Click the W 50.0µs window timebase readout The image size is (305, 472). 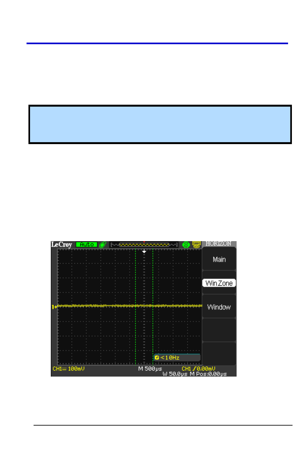point(175,374)
